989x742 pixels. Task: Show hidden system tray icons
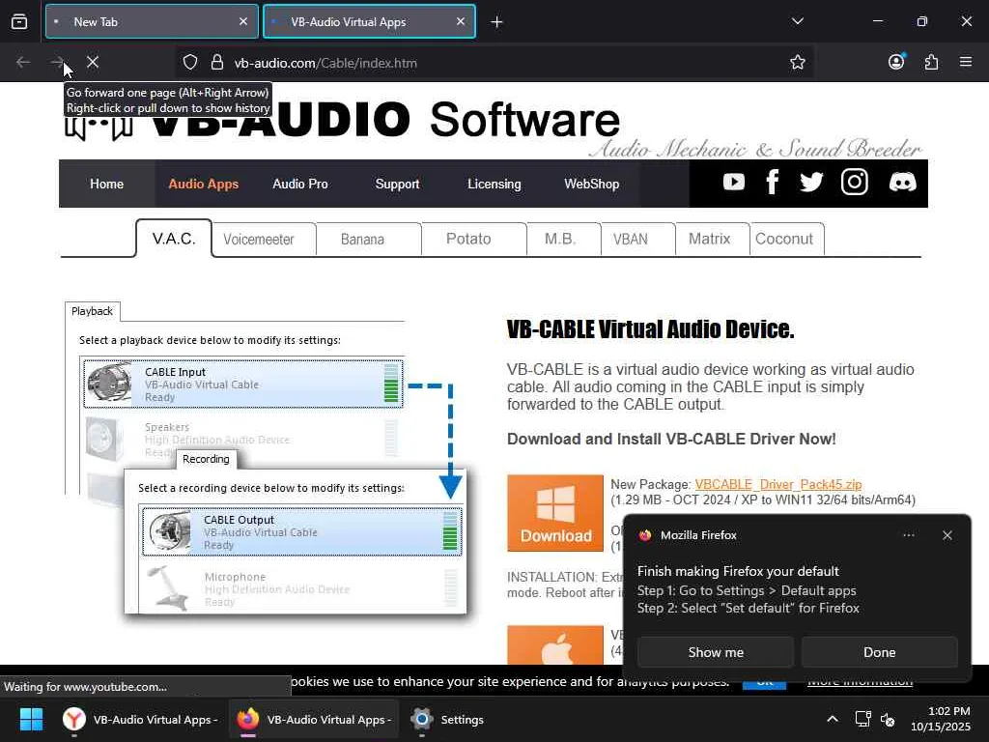tap(832, 719)
